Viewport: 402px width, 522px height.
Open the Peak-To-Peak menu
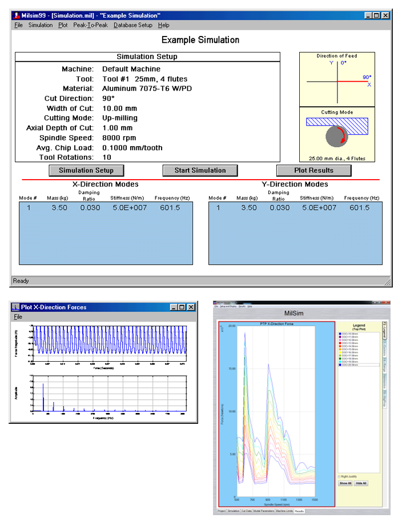[90, 25]
